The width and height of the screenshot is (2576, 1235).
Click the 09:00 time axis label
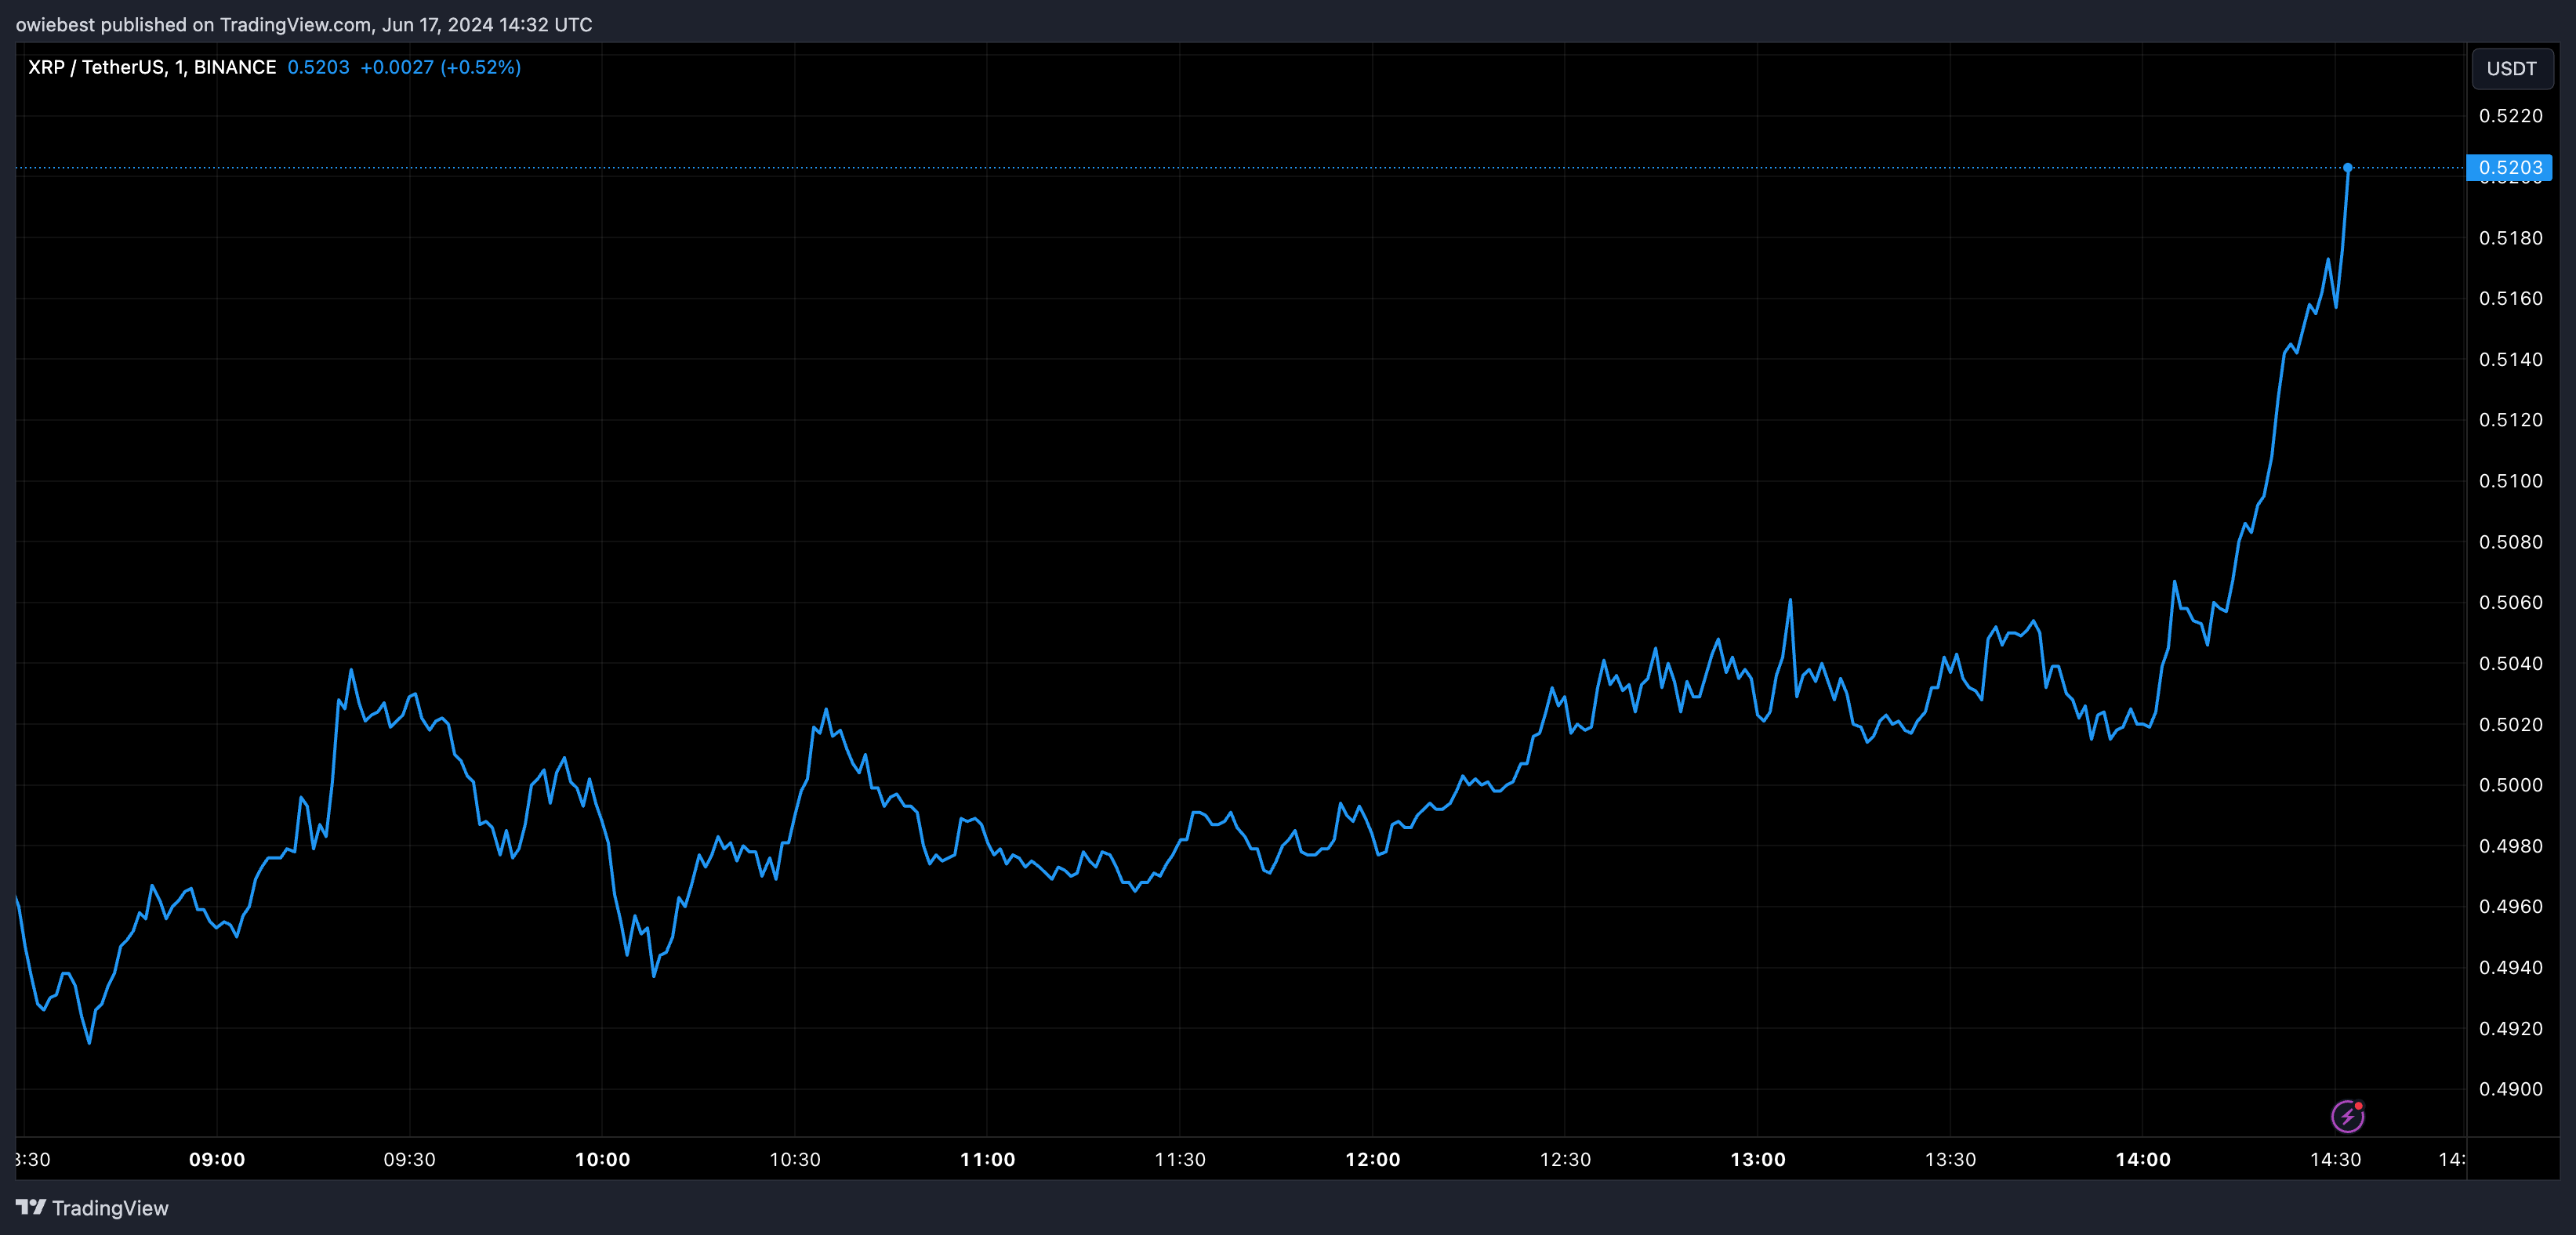coord(217,1159)
